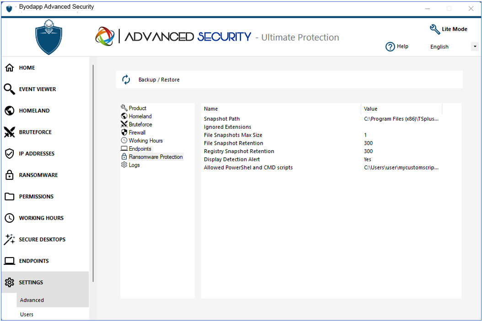Viewport: 482px width, 321px height.
Task: Open the language dropdown arrow
Action: click(x=475, y=47)
